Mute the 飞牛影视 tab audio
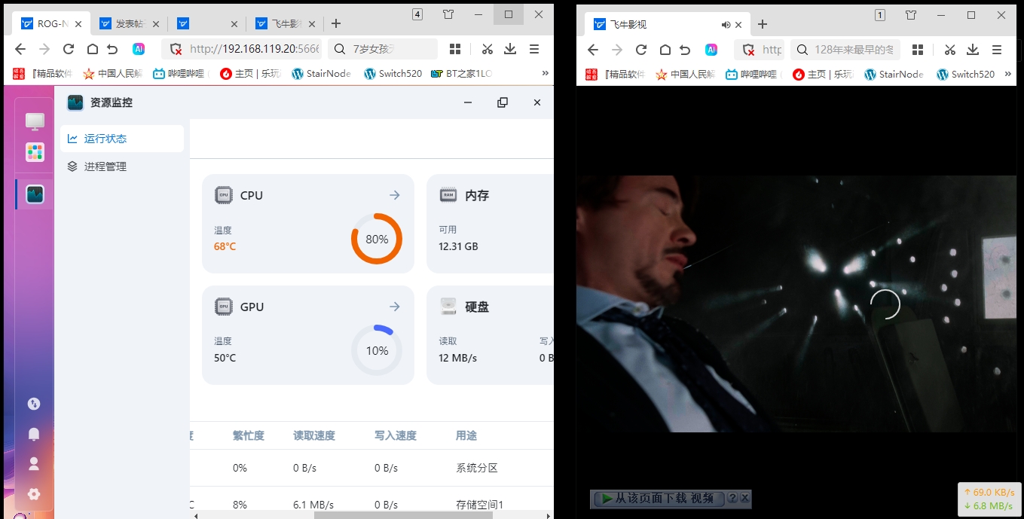 click(725, 24)
